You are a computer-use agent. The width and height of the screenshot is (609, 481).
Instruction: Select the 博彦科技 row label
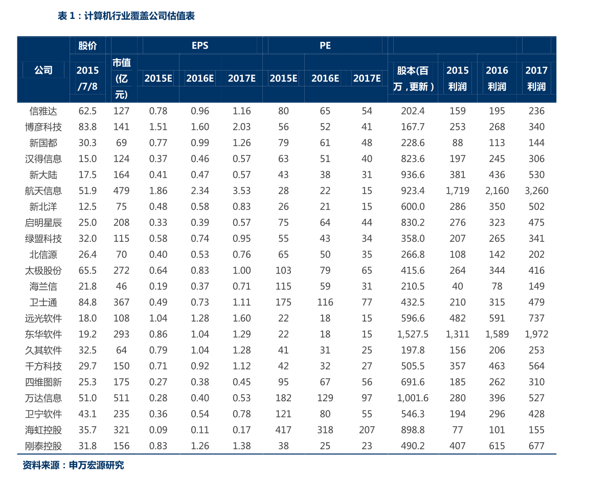click(x=43, y=127)
